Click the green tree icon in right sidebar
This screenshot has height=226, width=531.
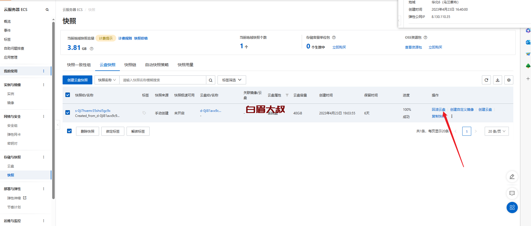[528, 66]
